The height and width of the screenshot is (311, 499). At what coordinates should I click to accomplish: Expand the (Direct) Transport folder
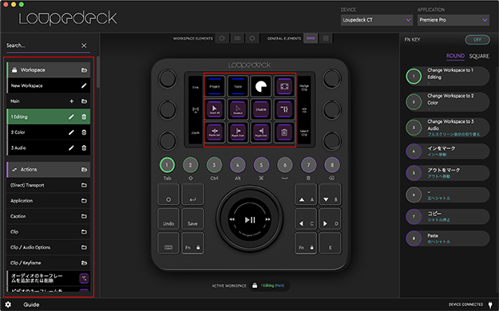click(49, 185)
